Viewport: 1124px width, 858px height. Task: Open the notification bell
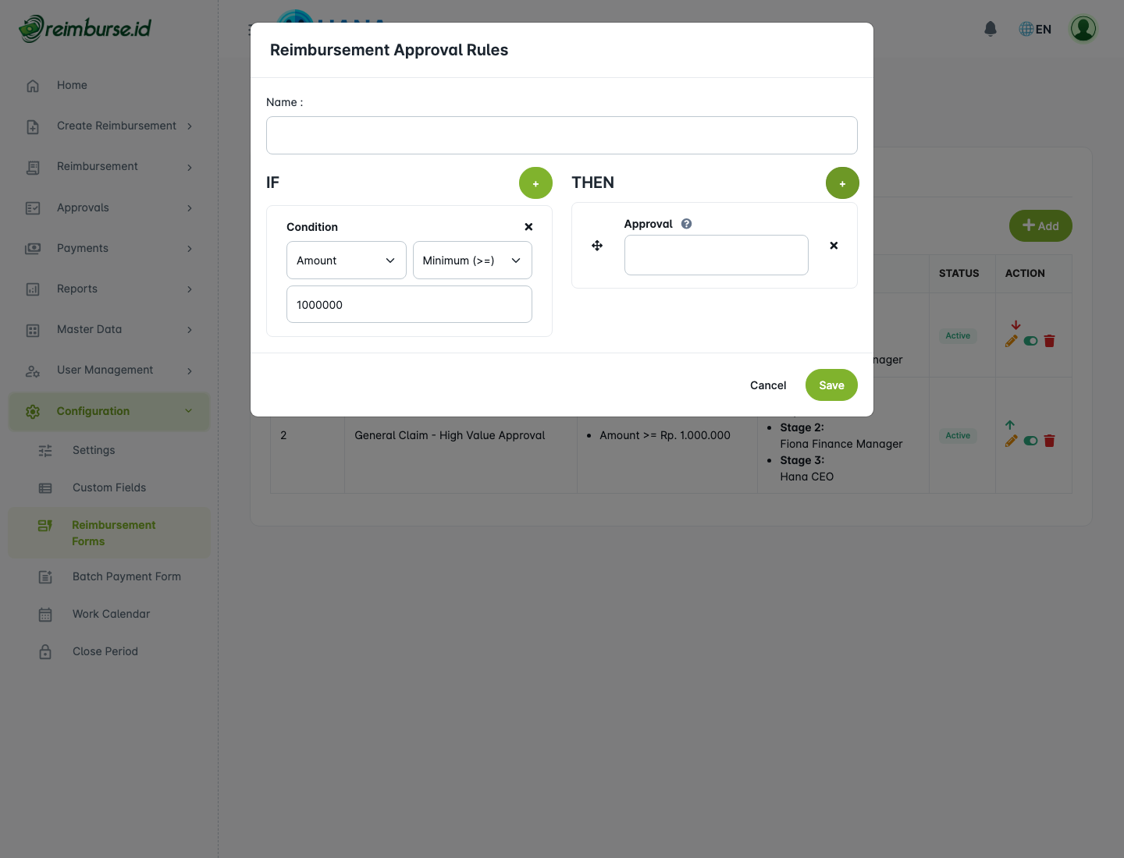point(991,29)
